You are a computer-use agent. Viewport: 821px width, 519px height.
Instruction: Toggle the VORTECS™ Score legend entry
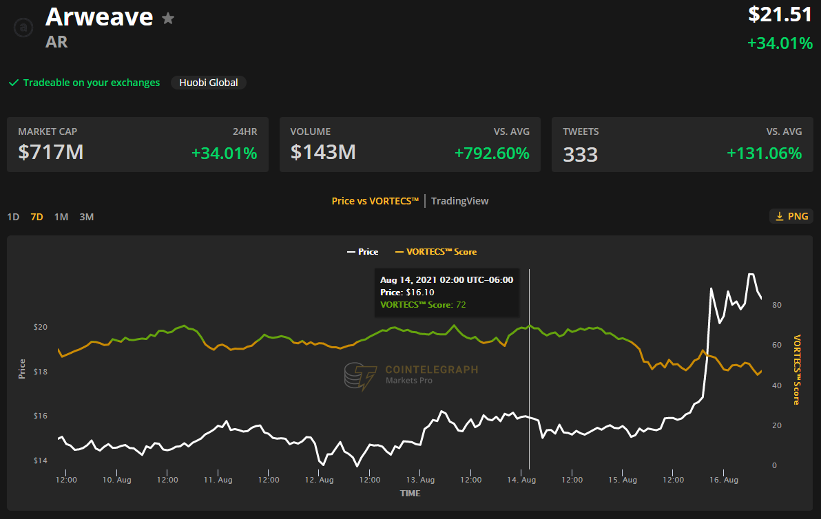436,252
